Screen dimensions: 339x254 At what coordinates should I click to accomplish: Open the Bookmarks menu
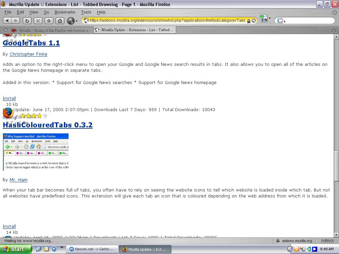click(x=65, y=12)
